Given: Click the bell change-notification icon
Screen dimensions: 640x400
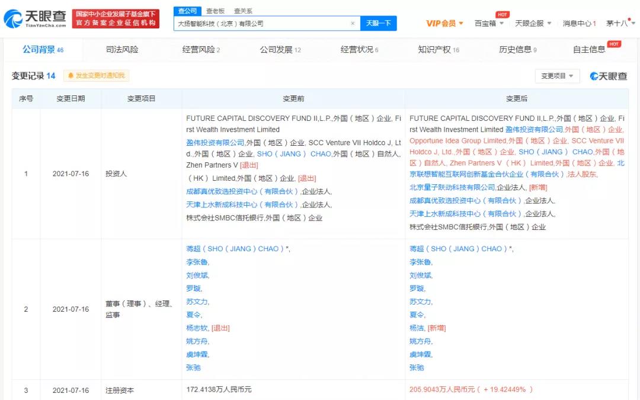Looking at the screenshot, I should (x=71, y=76).
